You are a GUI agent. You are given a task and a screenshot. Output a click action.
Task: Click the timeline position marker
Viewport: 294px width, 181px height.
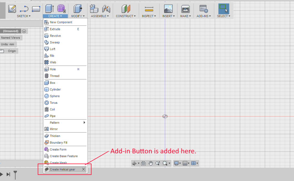[x=15, y=175]
